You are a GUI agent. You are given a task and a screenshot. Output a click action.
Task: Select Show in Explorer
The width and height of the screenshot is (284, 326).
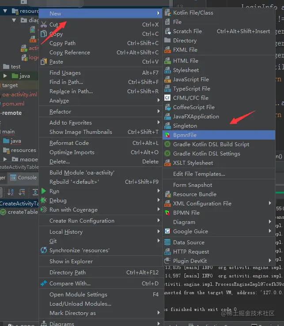tap(100, 262)
